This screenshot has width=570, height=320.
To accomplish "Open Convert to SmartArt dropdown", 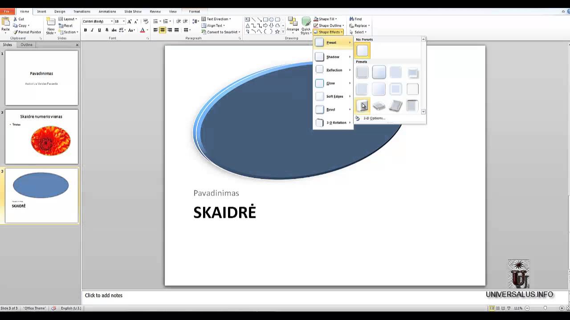I will 221,32.
